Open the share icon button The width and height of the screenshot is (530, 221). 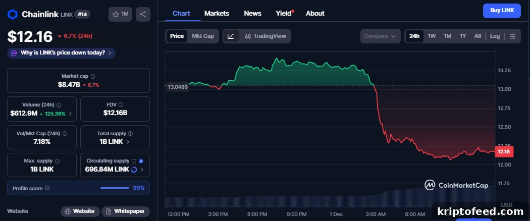click(143, 14)
